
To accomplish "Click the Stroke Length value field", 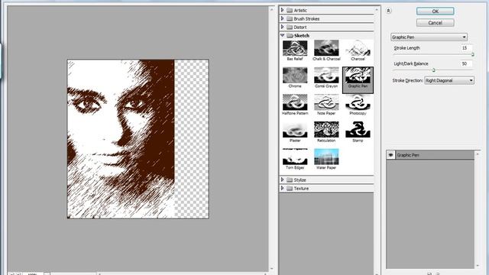I will (466, 48).
